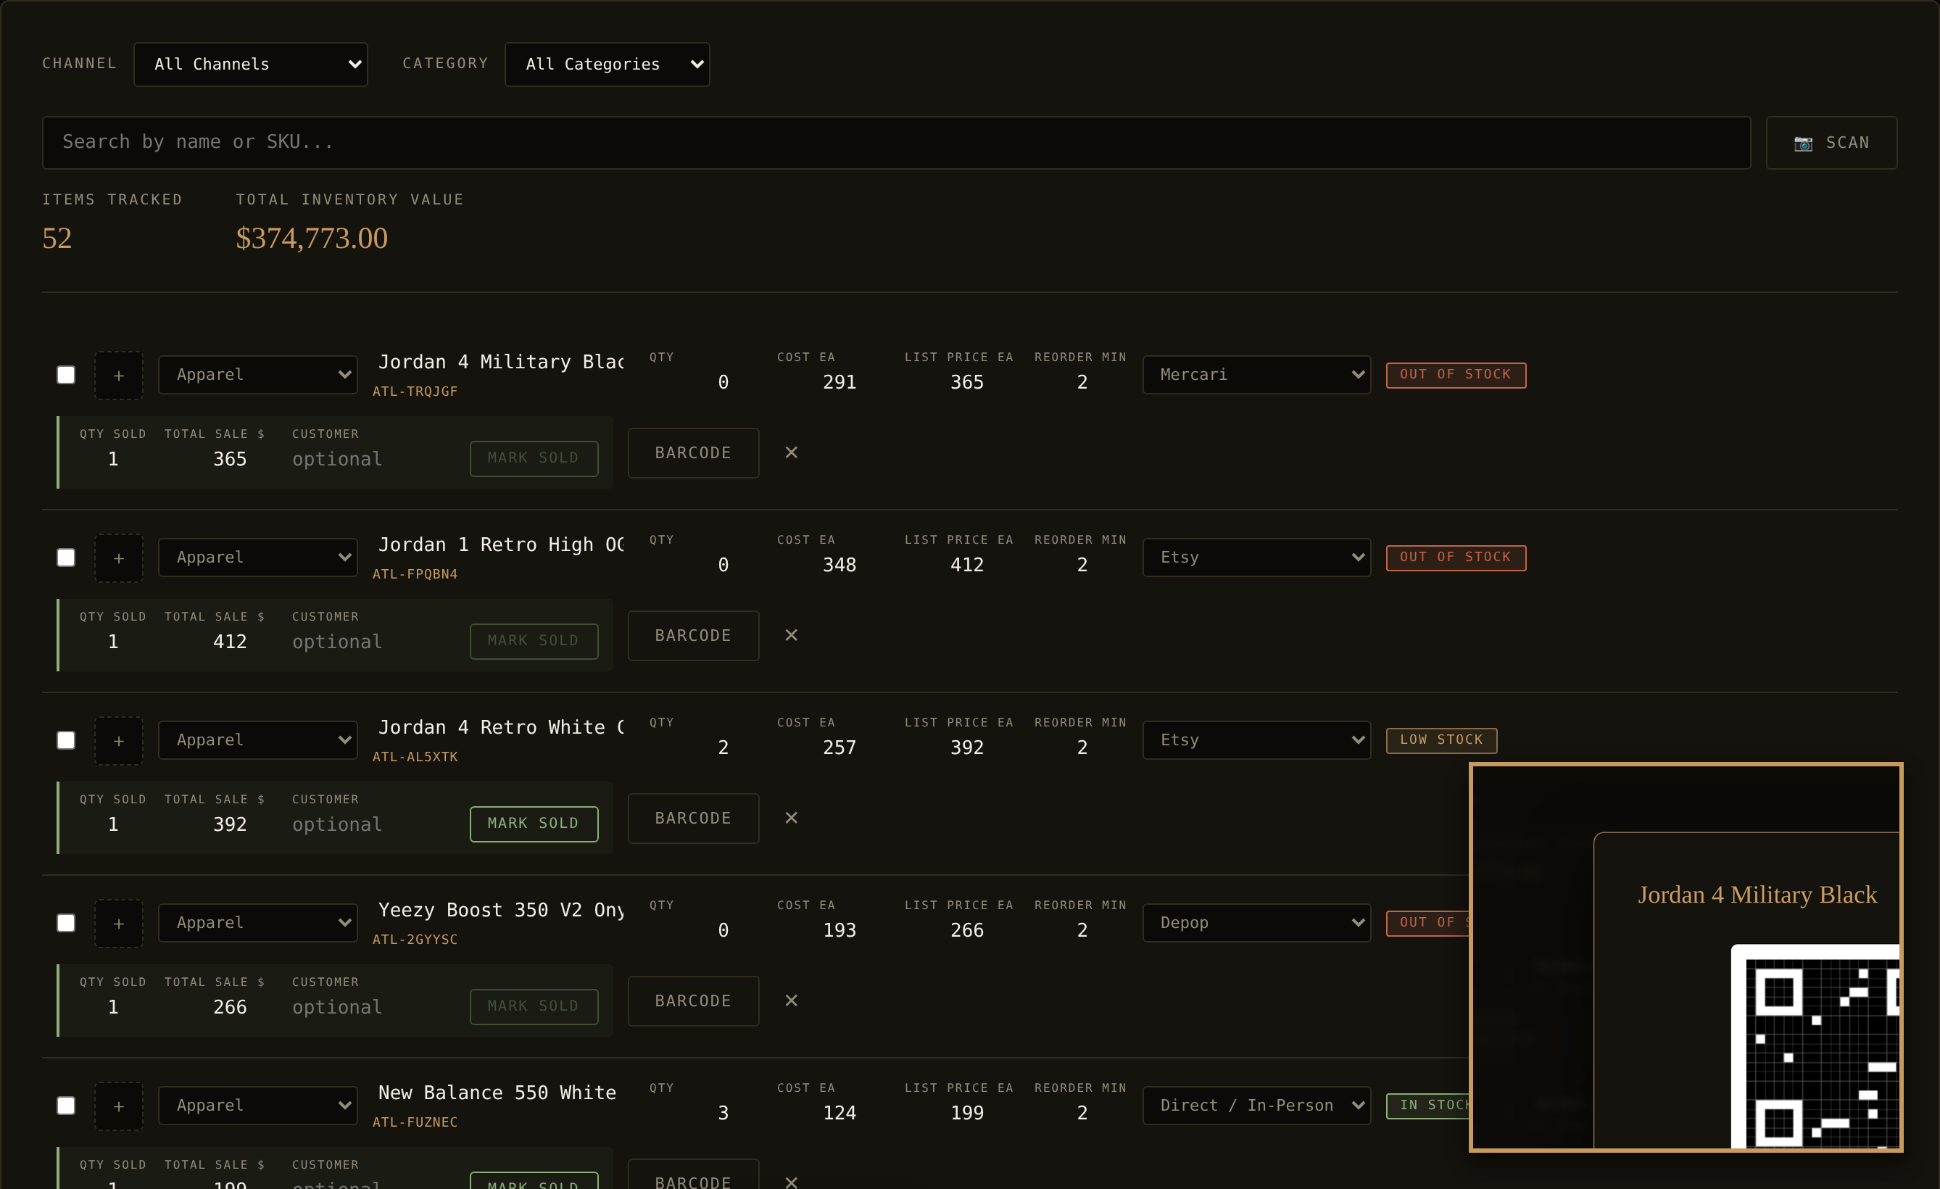Screen dimensions: 1940x1189
Task: Delete Jordan 4 Retro White with X icon
Action: (791, 818)
